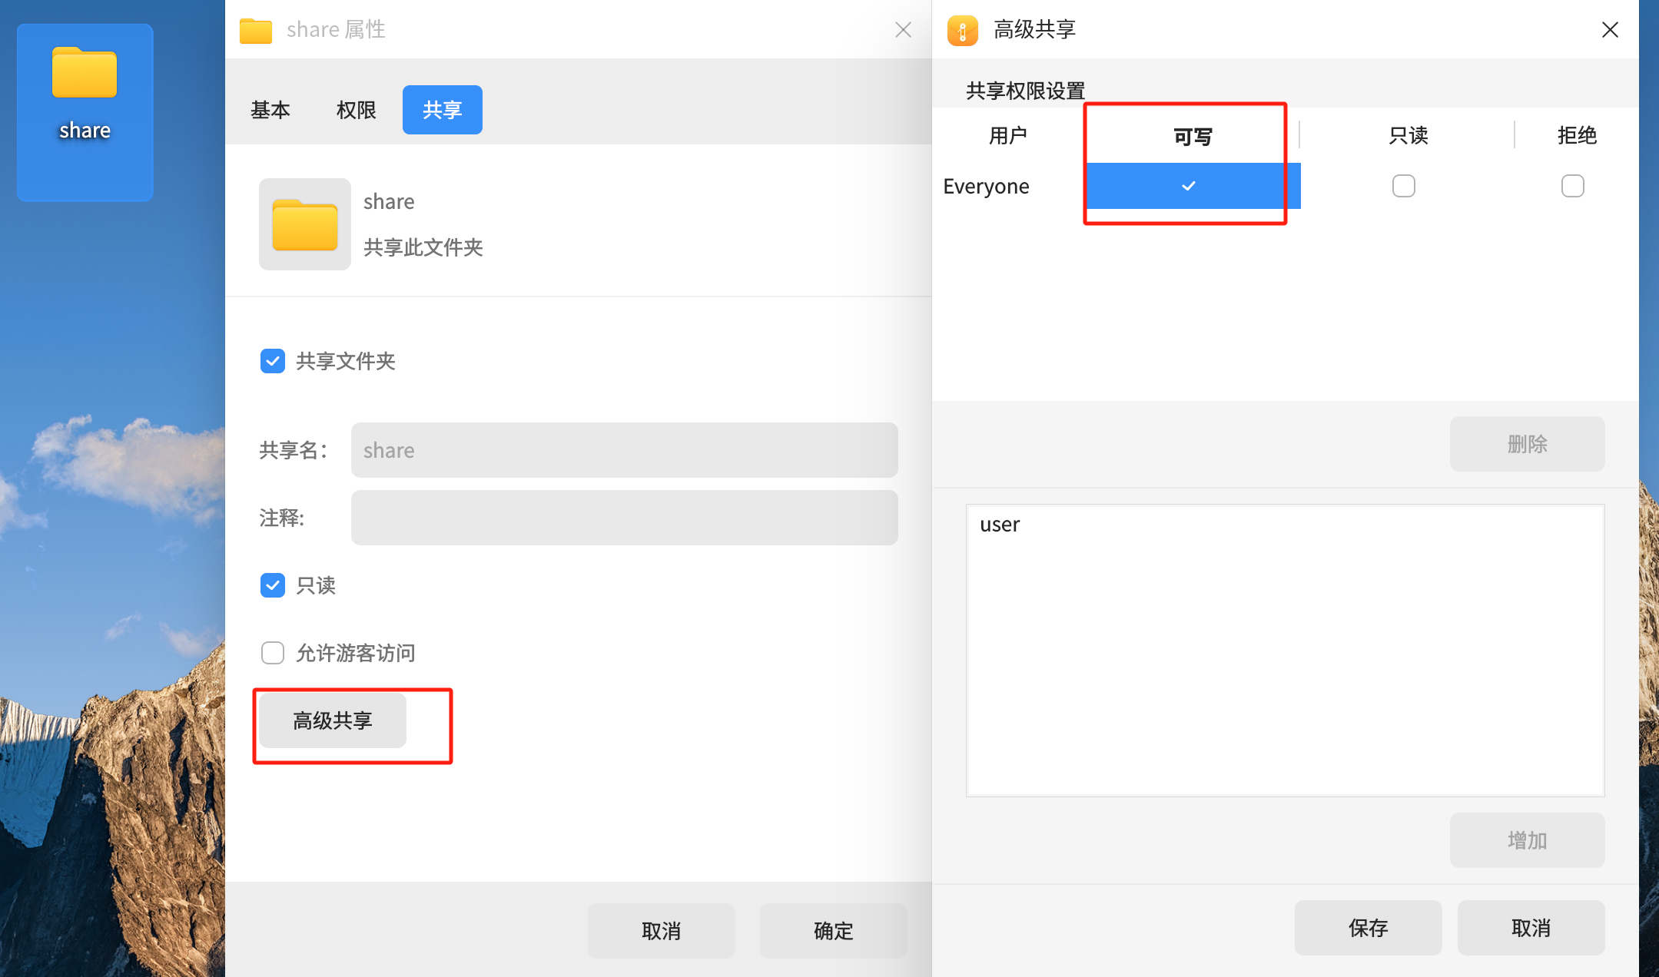Close the Advanced Sharing dialog

coord(1610,30)
